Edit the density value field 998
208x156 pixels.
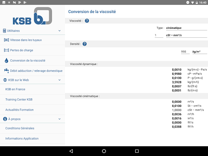coord(185,52)
